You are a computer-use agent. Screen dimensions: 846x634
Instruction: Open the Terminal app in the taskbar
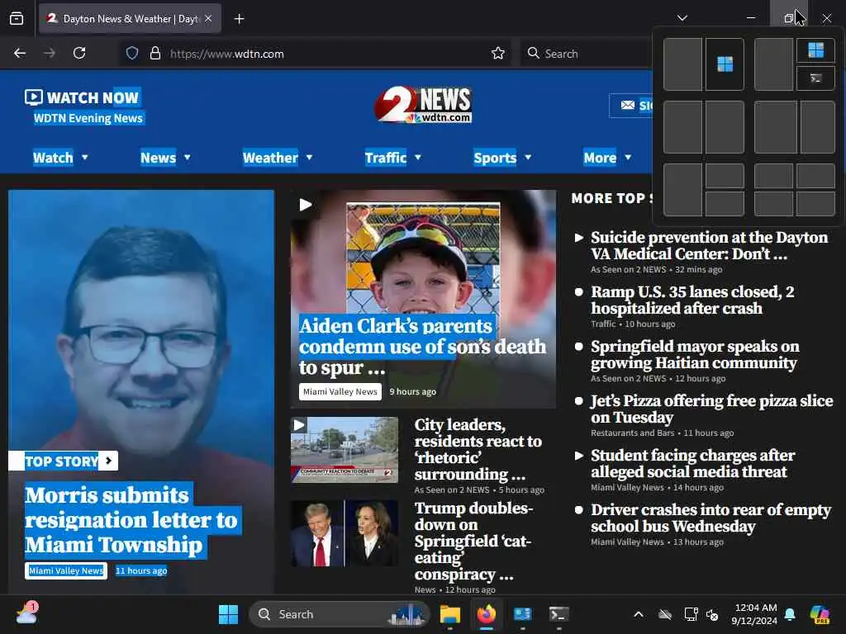[558, 614]
